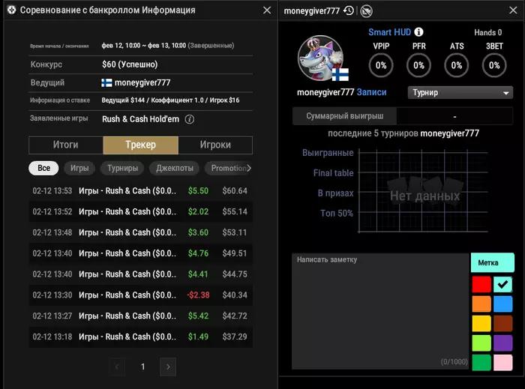525x389 pixels.
Task: Click the info icon beside Rush & Cash Hold'em
Action: (x=190, y=119)
